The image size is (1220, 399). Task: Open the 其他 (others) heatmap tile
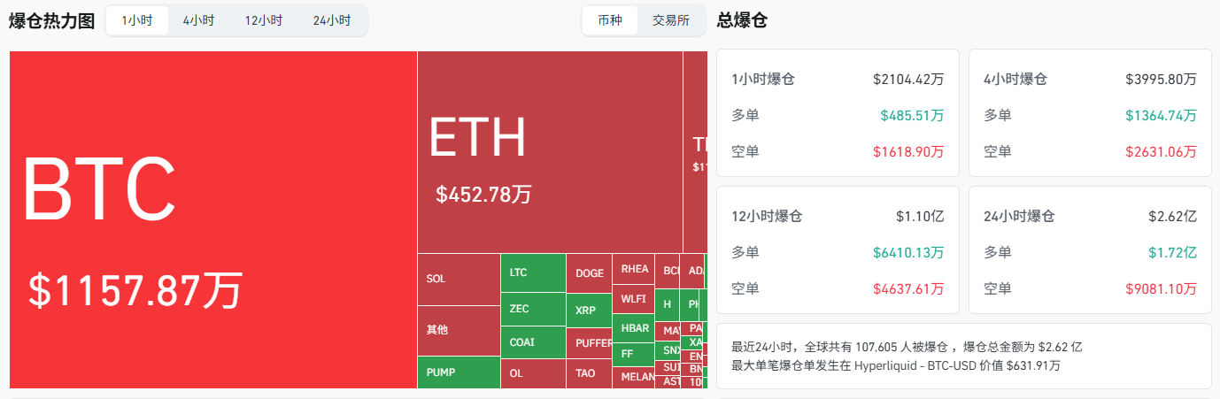tap(459, 330)
